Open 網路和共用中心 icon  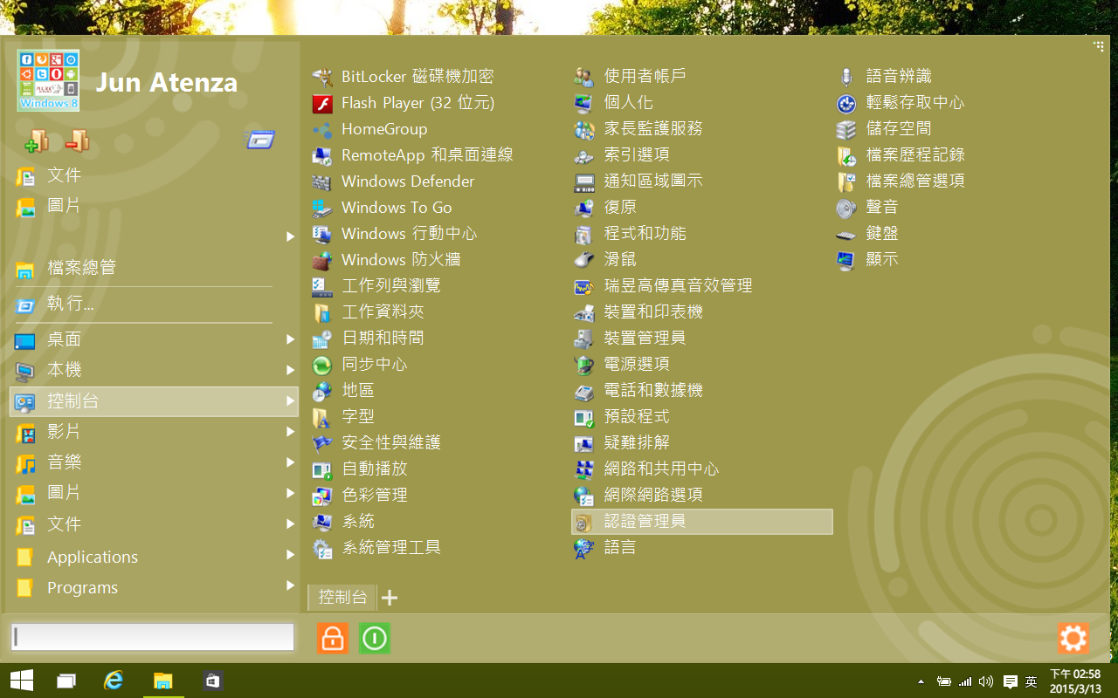[x=584, y=469]
